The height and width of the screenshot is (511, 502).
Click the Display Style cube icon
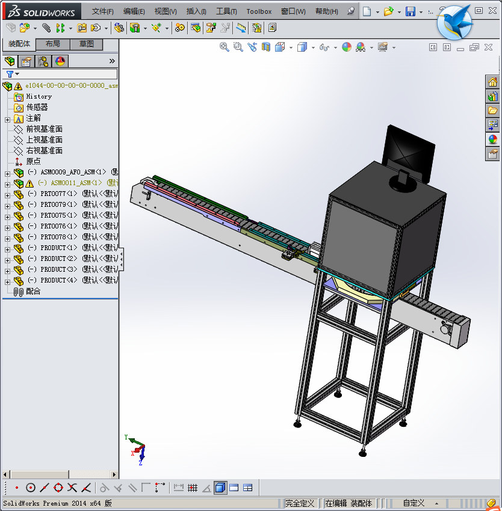click(302, 47)
